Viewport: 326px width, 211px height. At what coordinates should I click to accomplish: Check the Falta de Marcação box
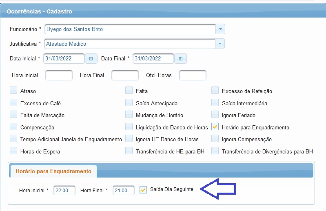13,114
